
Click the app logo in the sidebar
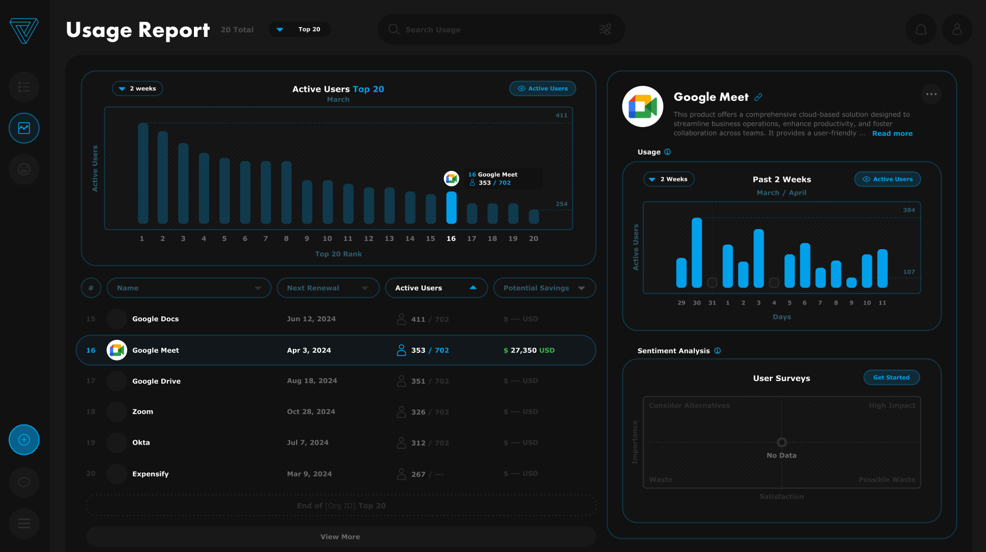tap(24, 30)
